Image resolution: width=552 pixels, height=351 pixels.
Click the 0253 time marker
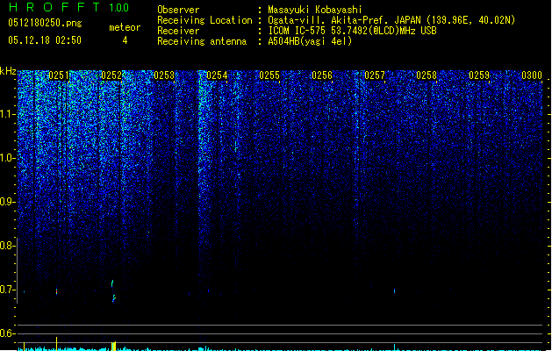(164, 75)
